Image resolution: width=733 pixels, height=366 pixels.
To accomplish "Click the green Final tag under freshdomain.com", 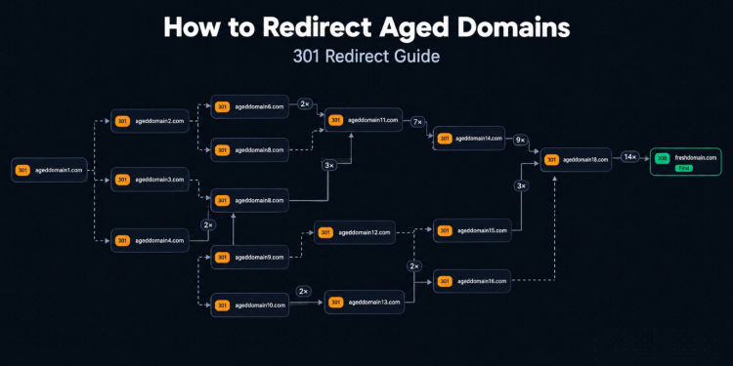I will click(x=684, y=168).
